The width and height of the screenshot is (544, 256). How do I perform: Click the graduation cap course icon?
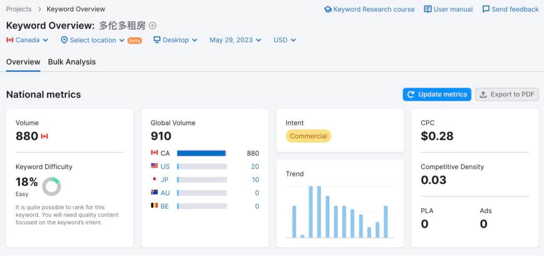pyautogui.click(x=327, y=10)
